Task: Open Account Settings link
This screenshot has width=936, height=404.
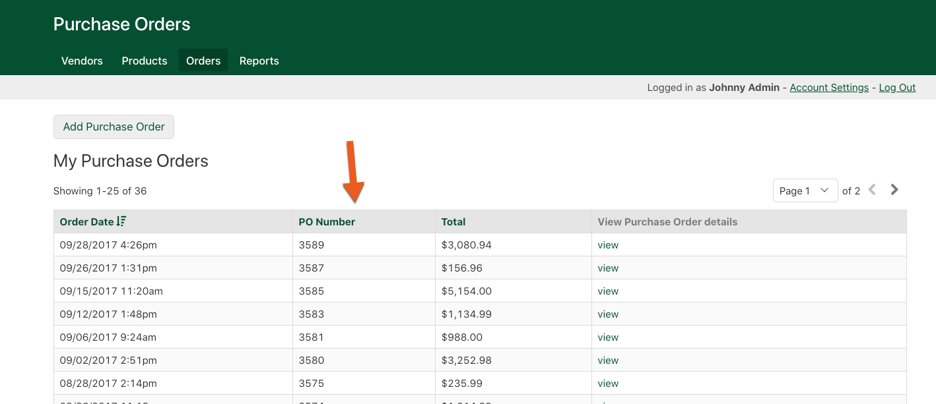Action: click(x=829, y=88)
